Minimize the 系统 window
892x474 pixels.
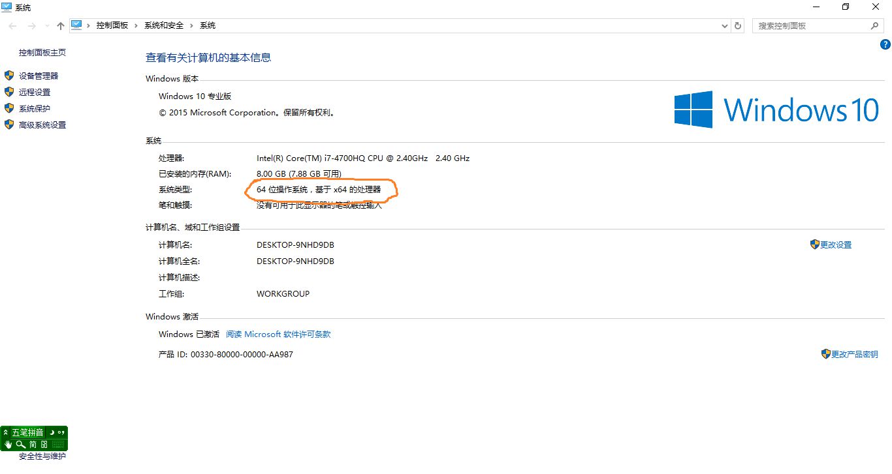pos(816,7)
